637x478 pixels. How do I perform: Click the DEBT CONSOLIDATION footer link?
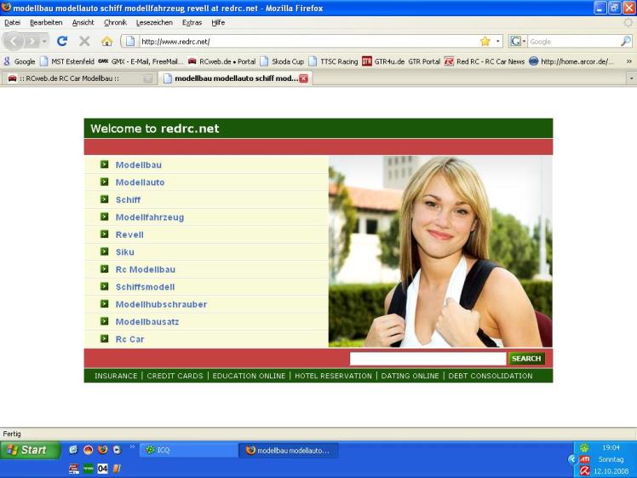(x=490, y=376)
